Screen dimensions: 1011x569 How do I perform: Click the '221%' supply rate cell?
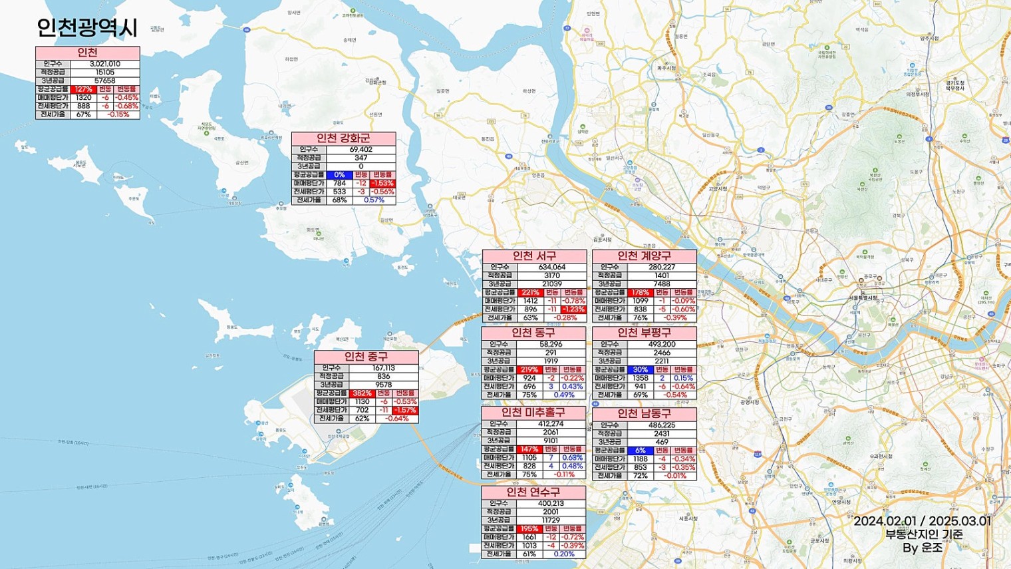pos(530,292)
